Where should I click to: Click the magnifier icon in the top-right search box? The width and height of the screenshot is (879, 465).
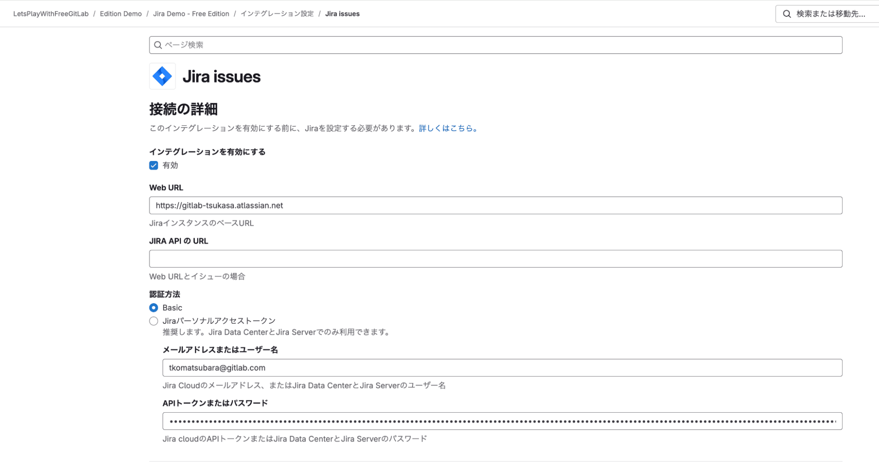click(x=787, y=14)
